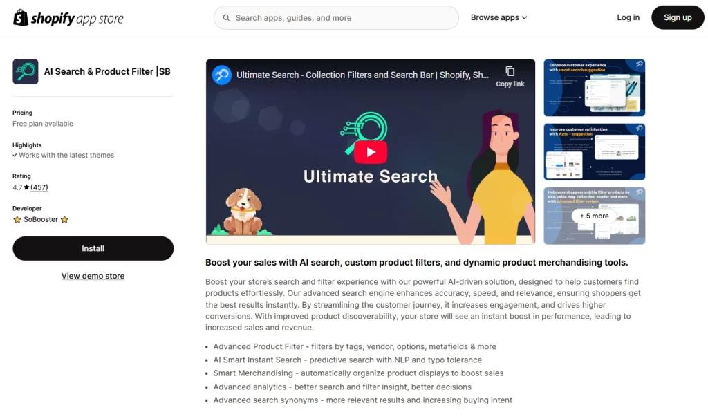This screenshot has height=419, width=708.
Task: Click the Smart Merchandising bullet item
Action: 358,373
